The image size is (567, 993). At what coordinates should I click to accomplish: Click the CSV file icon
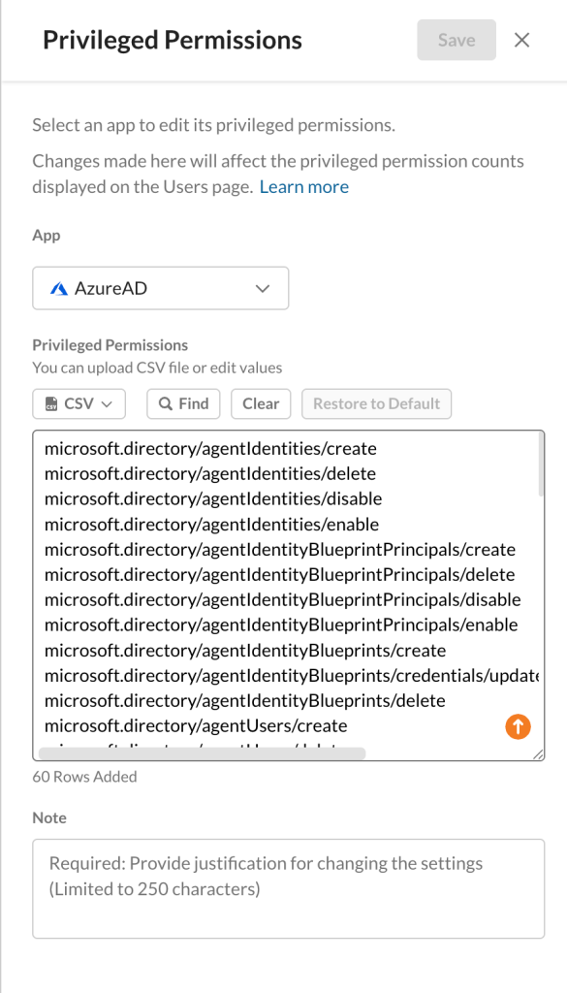click(52, 404)
